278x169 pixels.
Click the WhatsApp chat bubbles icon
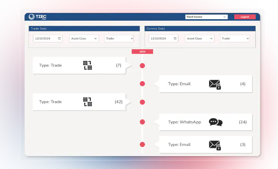[x=215, y=122]
